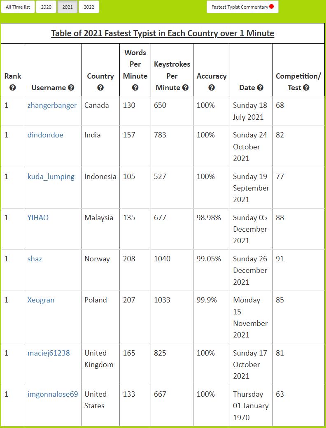Click the help icon under Country header
Viewport: 326px width, 428px height.
tap(100, 88)
